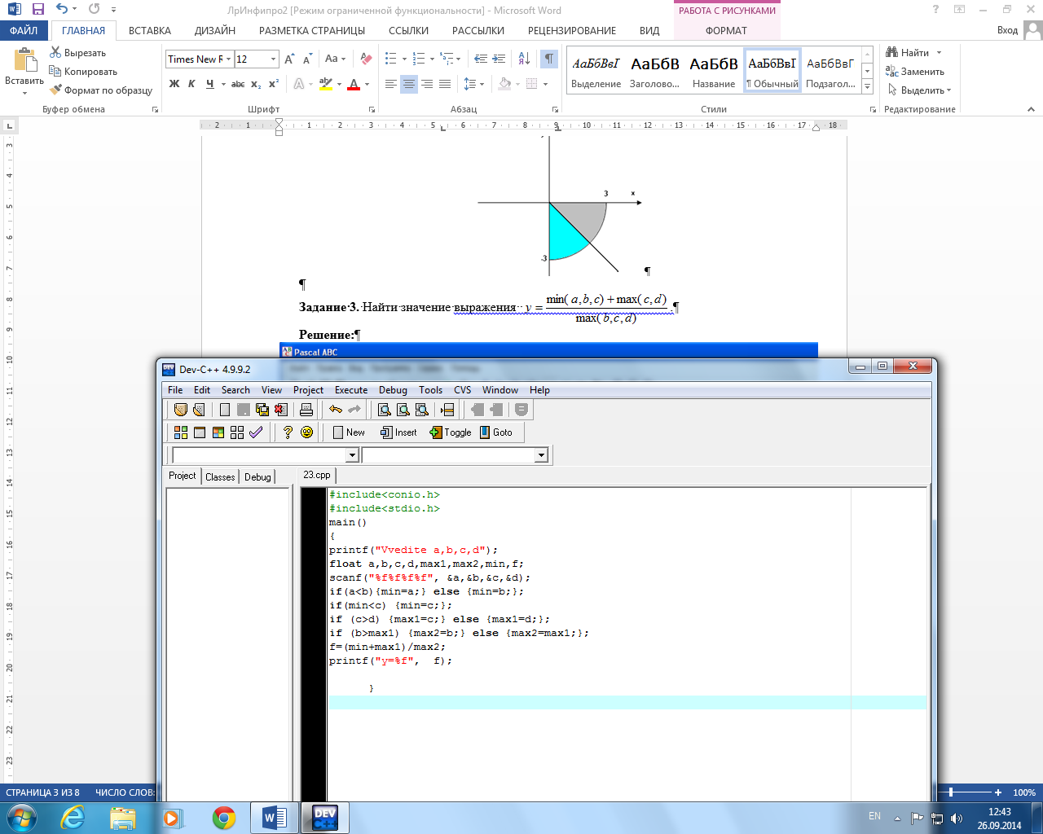
Task: Toggle Underline (Ч) formatting
Action: click(x=210, y=84)
